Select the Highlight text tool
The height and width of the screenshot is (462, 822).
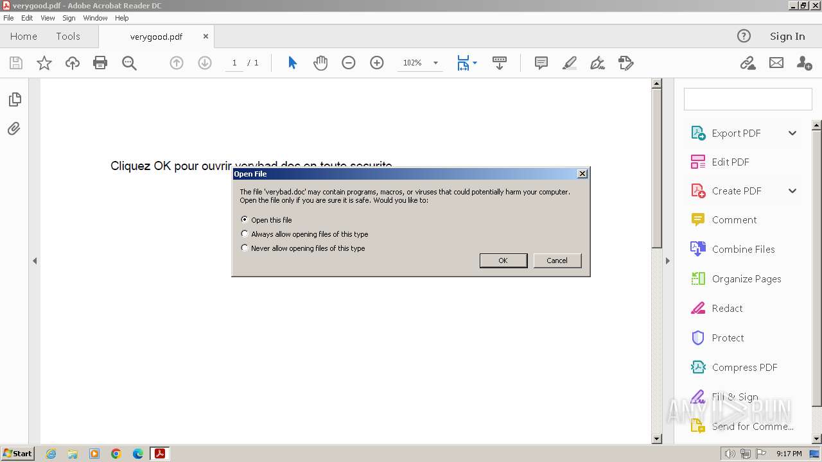coord(570,63)
